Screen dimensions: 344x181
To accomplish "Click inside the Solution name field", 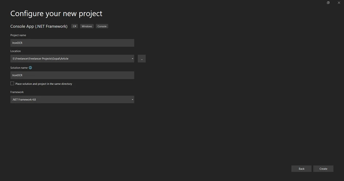I will click(x=72, y=75).
